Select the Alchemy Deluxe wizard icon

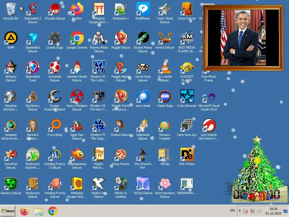pyautogui.click(x=11, y=67)
